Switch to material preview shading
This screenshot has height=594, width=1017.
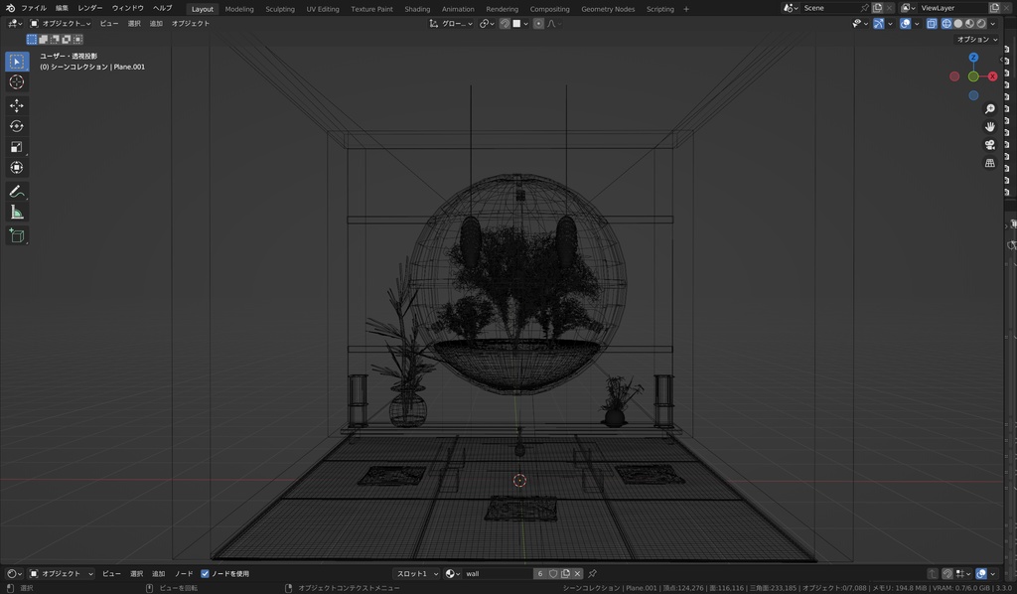click(969, 24)
